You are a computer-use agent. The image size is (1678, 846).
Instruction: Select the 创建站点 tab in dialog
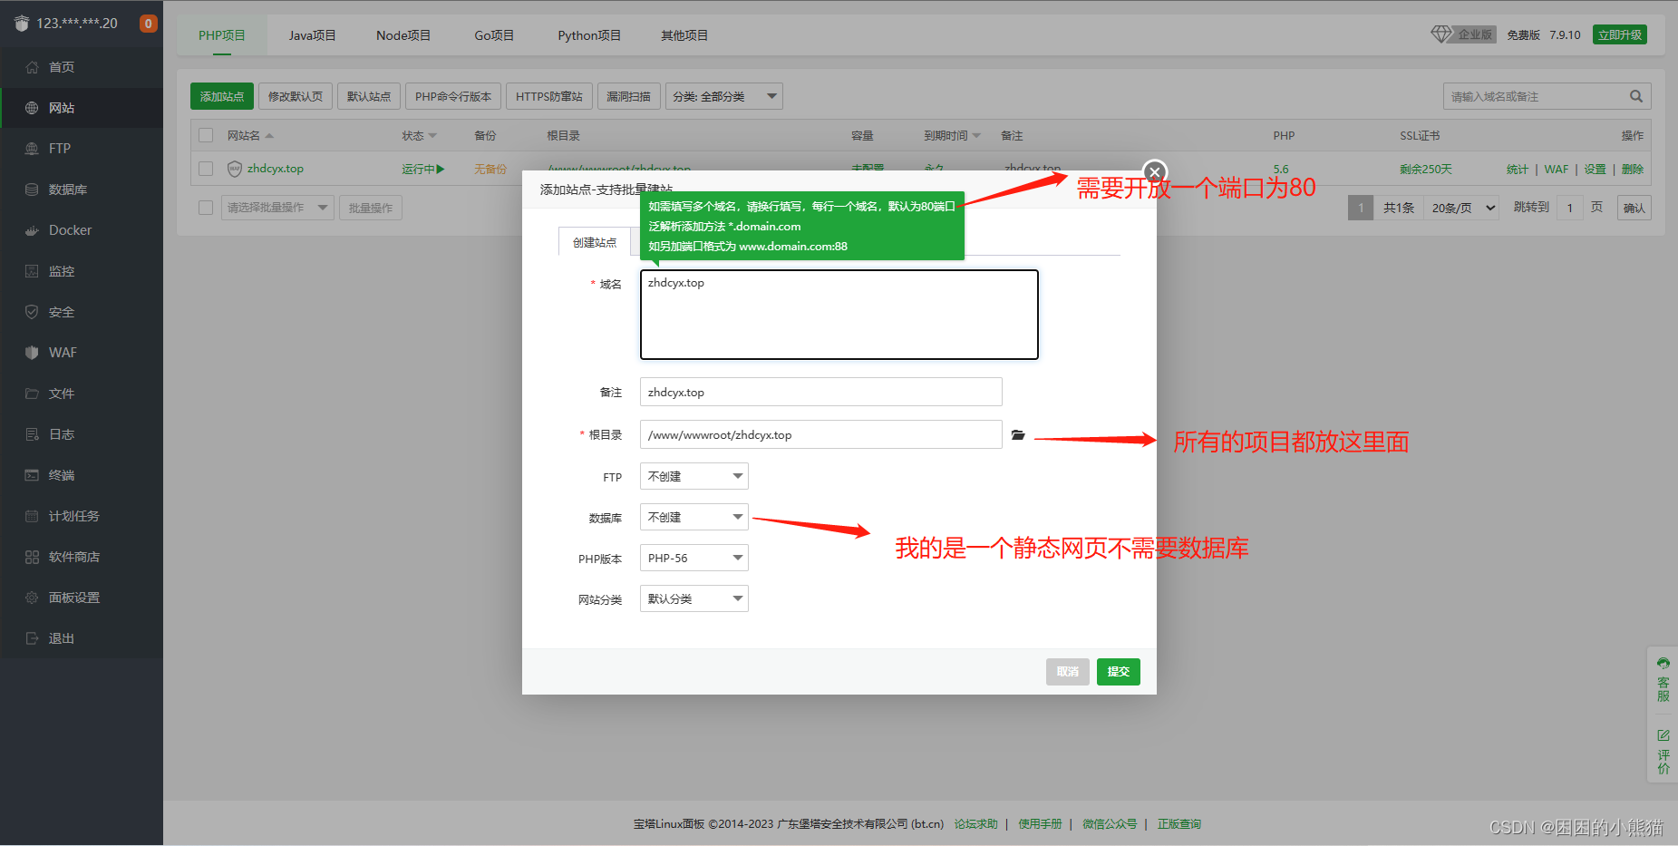595,242
